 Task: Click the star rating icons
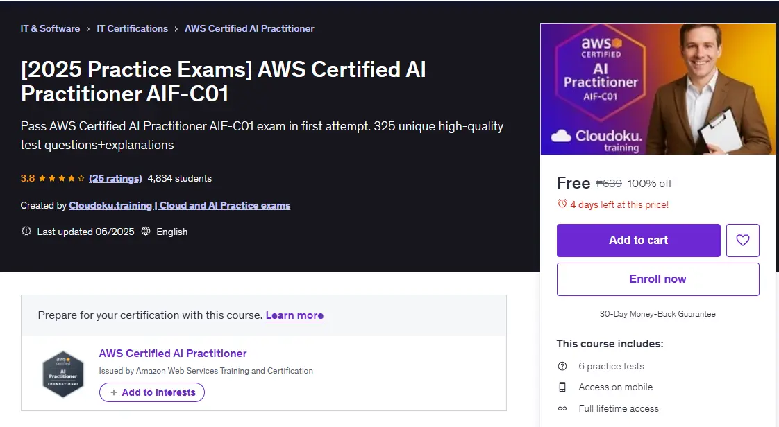(x=62, y=178)
